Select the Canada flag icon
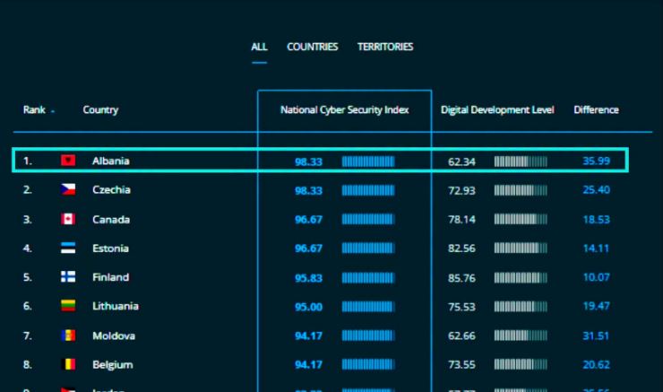This screenshot has width=663, height=392. (68, 219)
